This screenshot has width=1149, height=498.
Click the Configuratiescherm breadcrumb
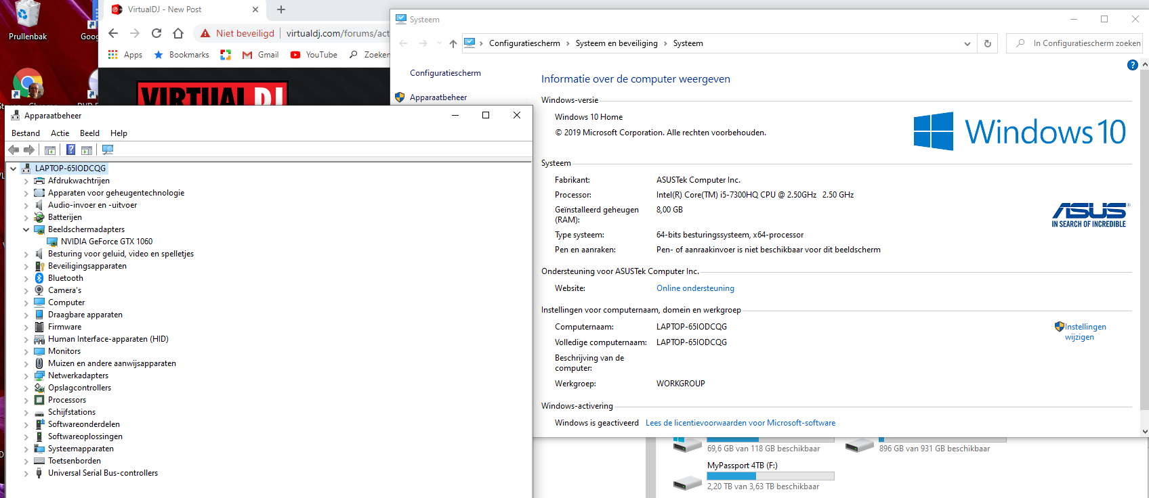[x=524, y=43]
